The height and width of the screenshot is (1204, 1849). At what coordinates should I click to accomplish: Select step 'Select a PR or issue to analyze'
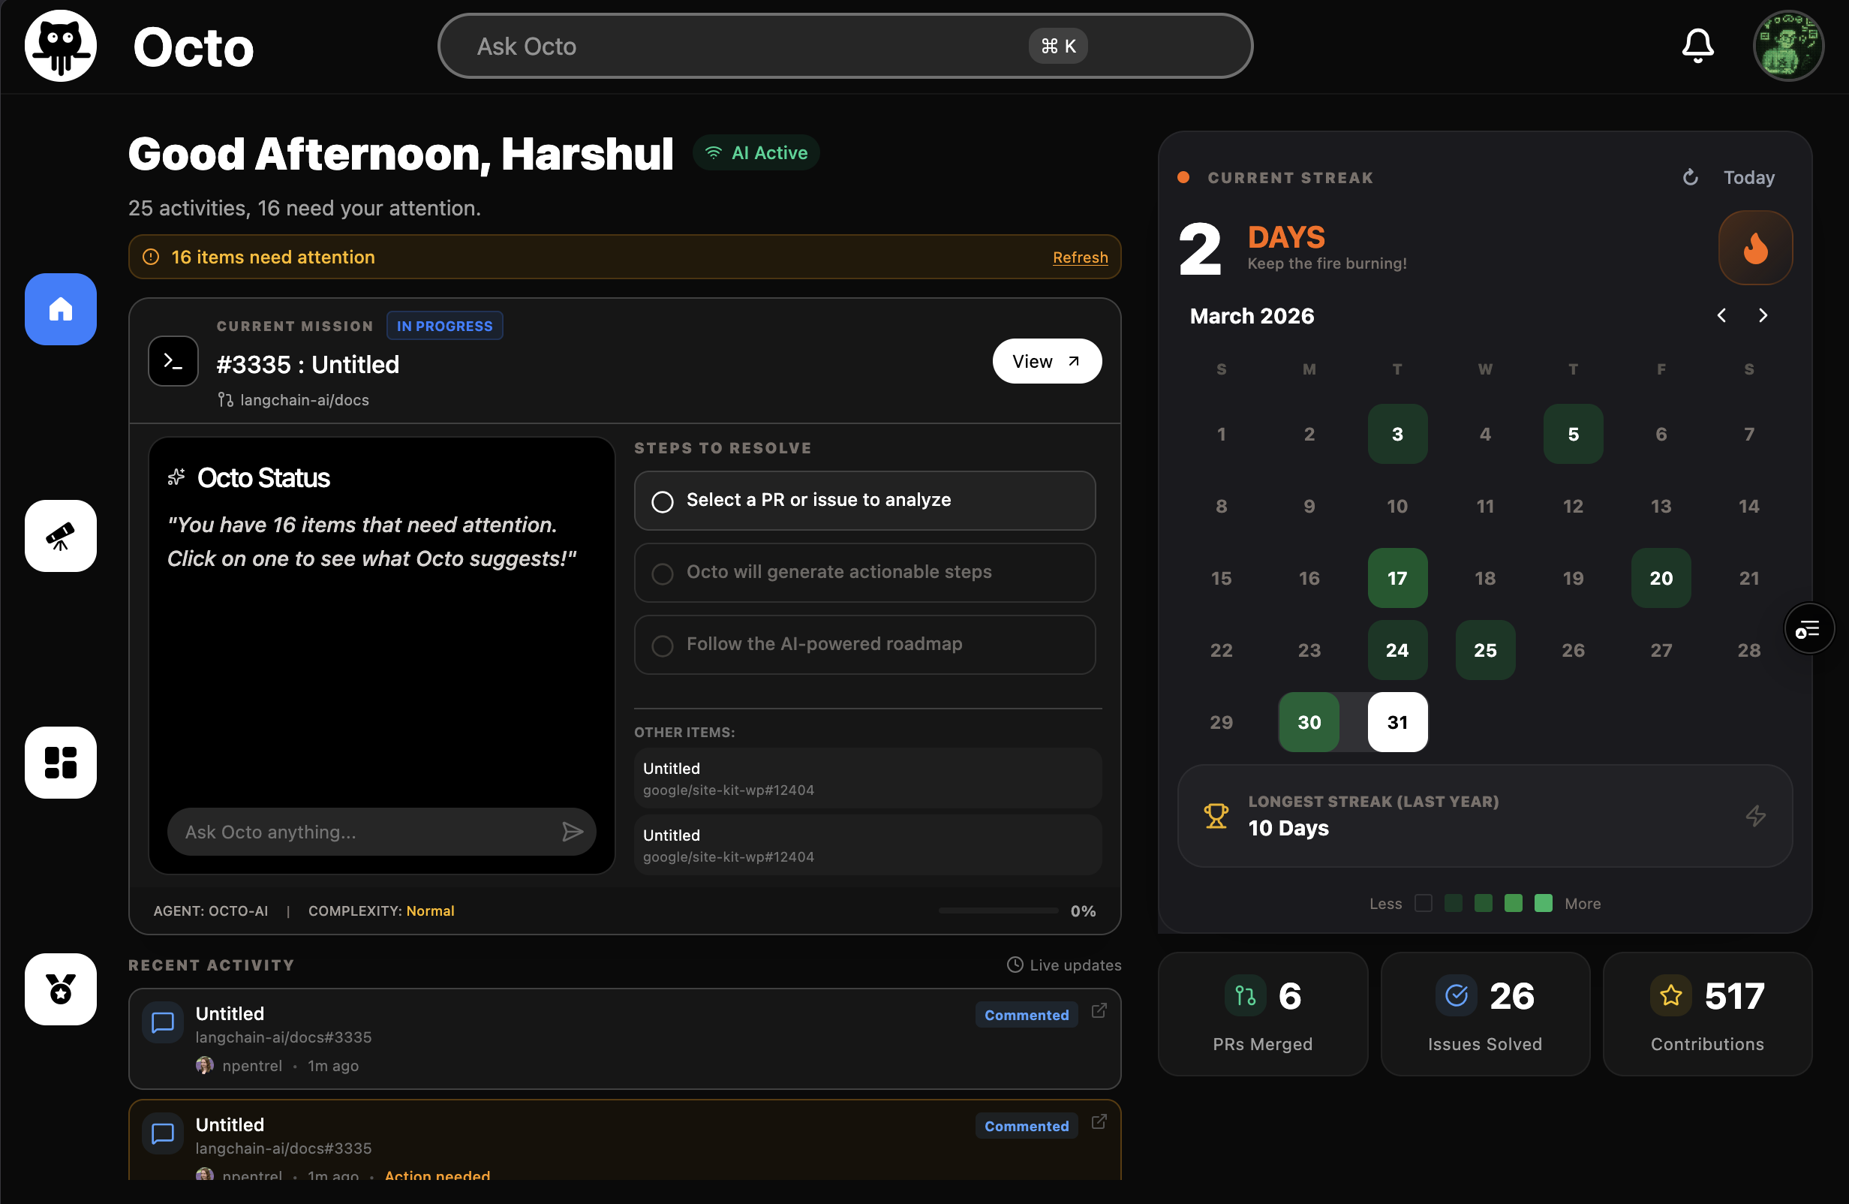[864, 501]
